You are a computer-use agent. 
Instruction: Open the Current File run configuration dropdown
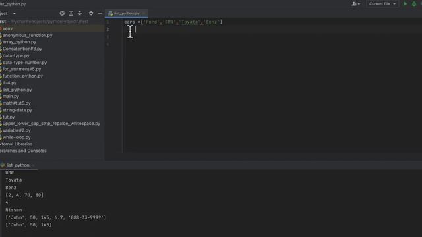tap(382, 4)
